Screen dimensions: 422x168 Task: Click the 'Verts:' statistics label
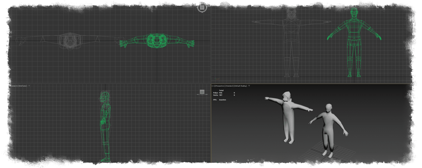[x=215, y=95]
